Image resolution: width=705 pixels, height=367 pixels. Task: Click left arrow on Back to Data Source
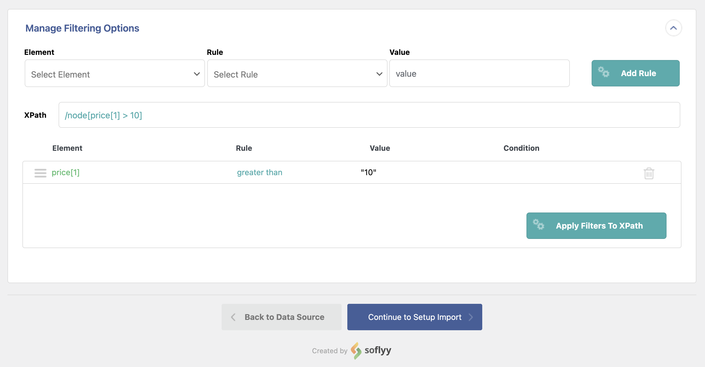point(233,317)
